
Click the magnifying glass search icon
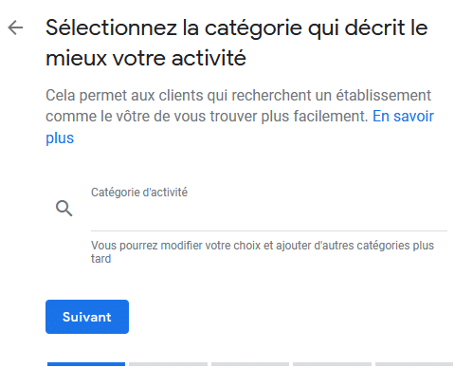pyautogui.click(x=64, y=209)
